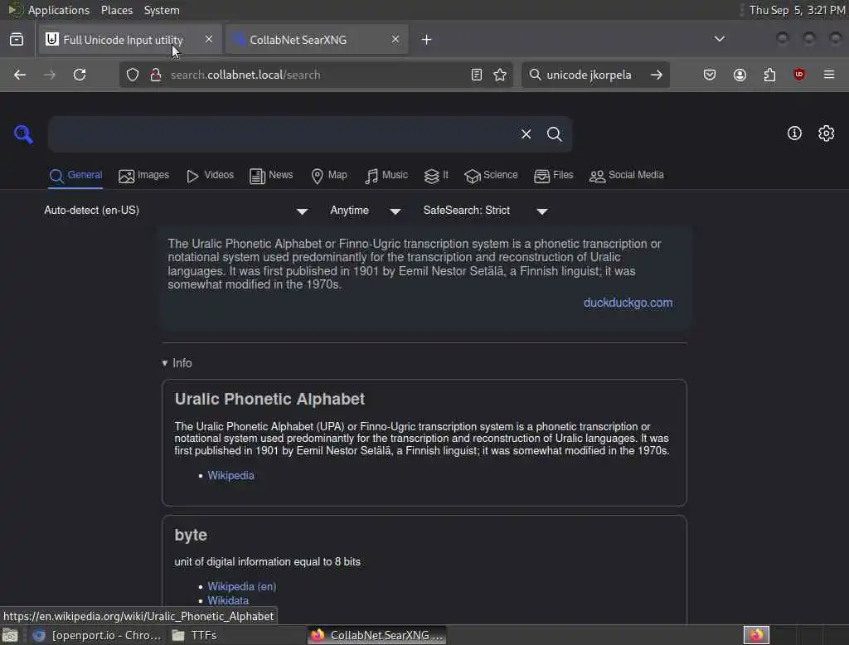The width and height of the screenshot is (849, 645).
Task: Click the address bar URL field
Action: [x=316, y=75]
